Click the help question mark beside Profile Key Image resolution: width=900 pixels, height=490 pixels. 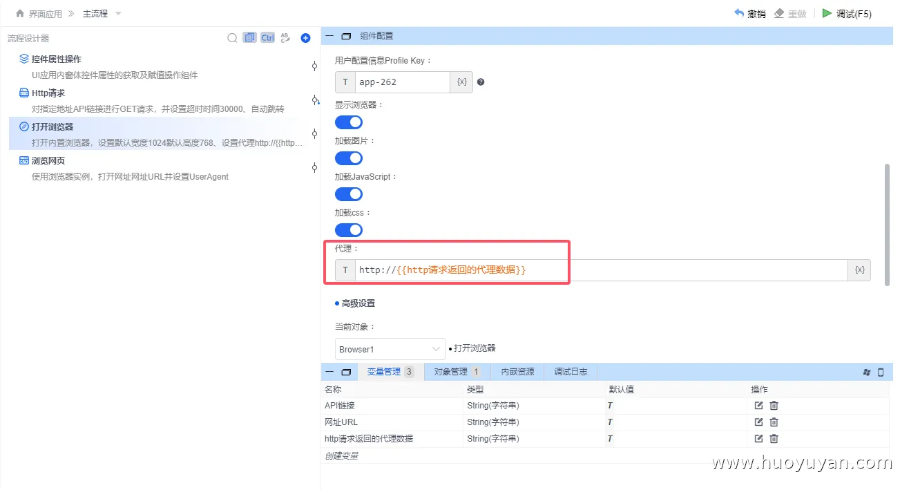coord(481,82)
